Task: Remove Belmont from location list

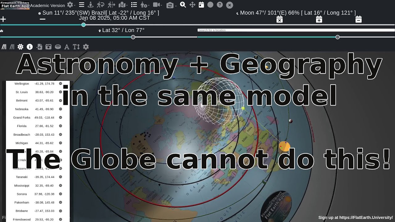Action: (60, 101)
